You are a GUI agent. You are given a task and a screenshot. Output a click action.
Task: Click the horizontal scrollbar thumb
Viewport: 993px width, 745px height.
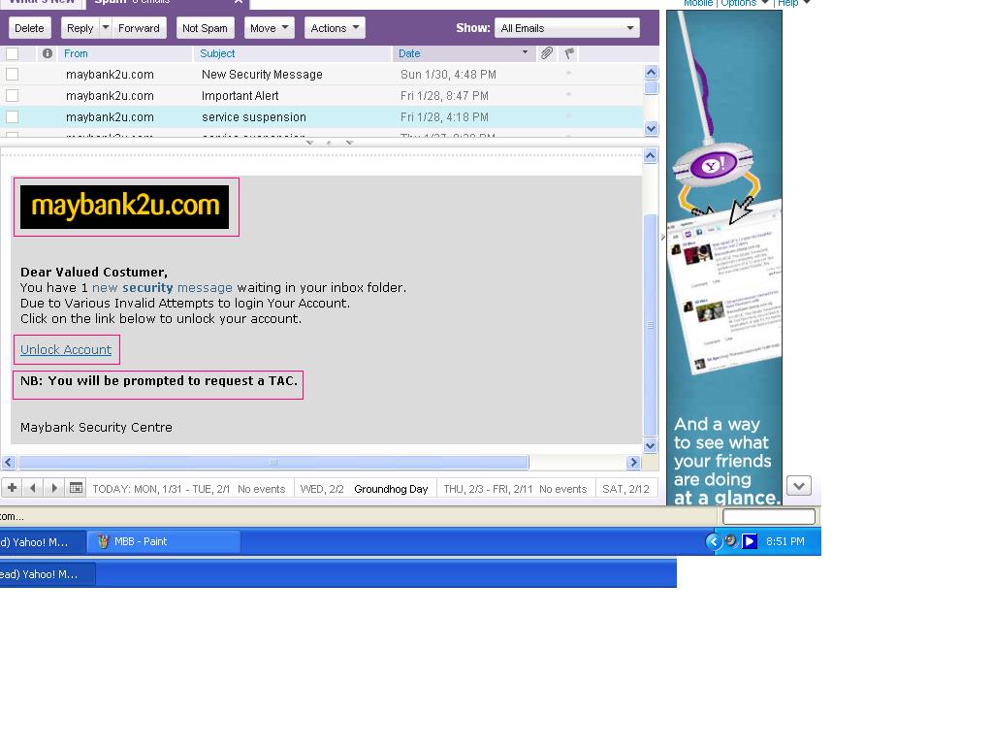tap(273, 463)
